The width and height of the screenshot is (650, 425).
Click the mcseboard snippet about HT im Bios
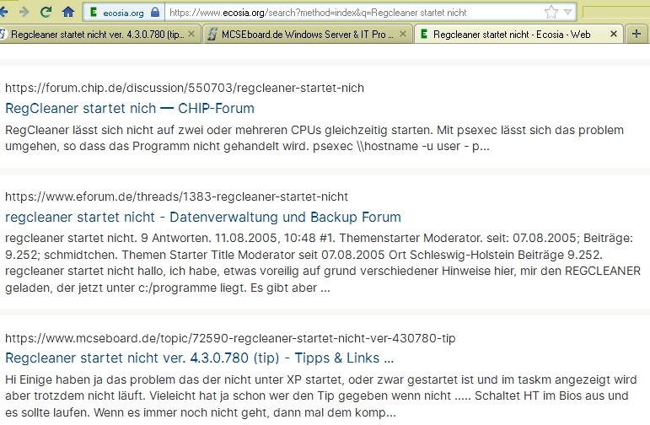tap(321, 396)
